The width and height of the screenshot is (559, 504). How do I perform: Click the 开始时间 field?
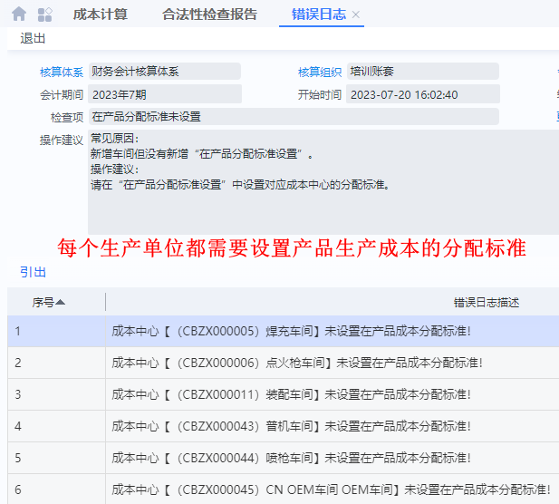pos(422,94)
